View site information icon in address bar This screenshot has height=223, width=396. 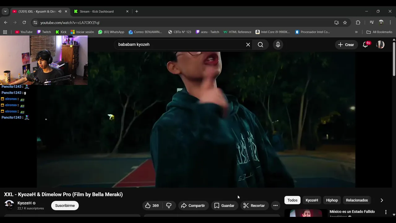coord(35,23)
